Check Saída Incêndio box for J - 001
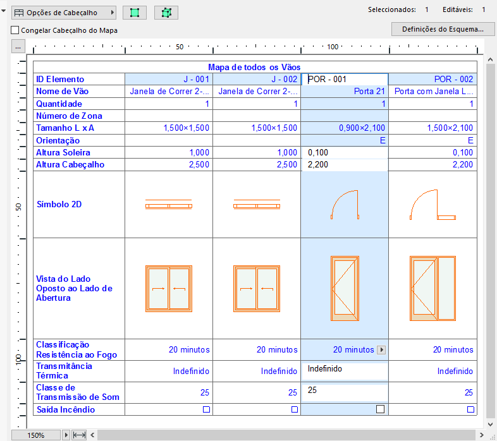This screenshot has width=497, height=441. pyautogui.click(x=206, y=409)
